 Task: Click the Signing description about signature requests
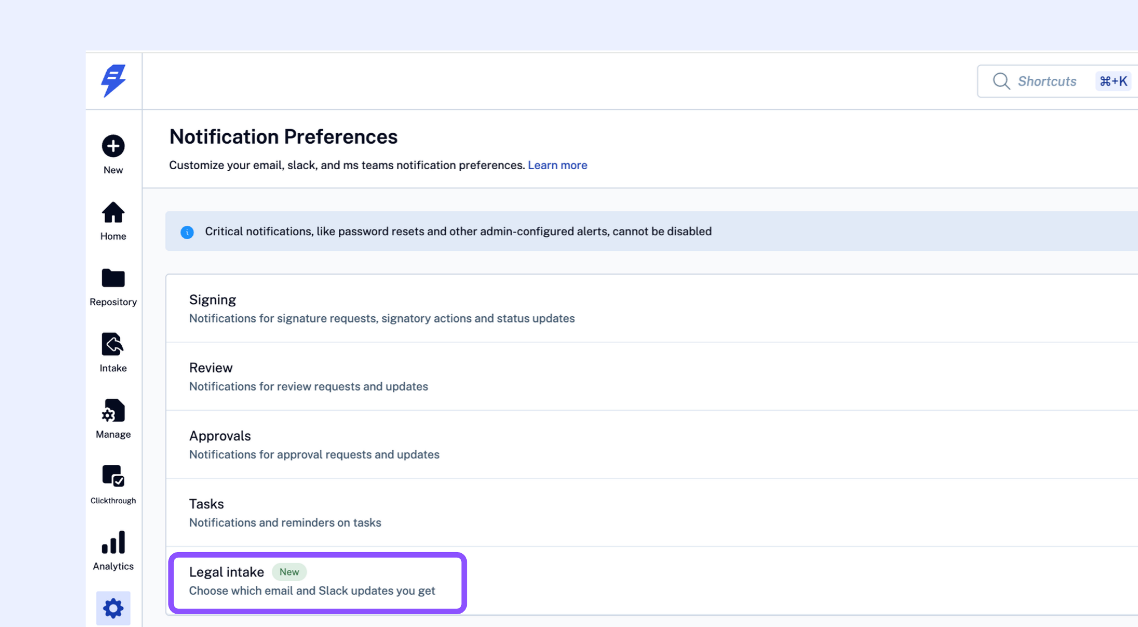point(382,318)
